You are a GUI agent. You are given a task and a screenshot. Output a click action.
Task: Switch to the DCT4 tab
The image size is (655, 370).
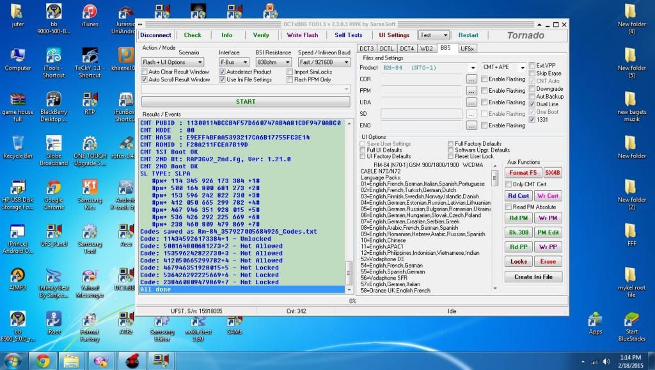point(407,48)
